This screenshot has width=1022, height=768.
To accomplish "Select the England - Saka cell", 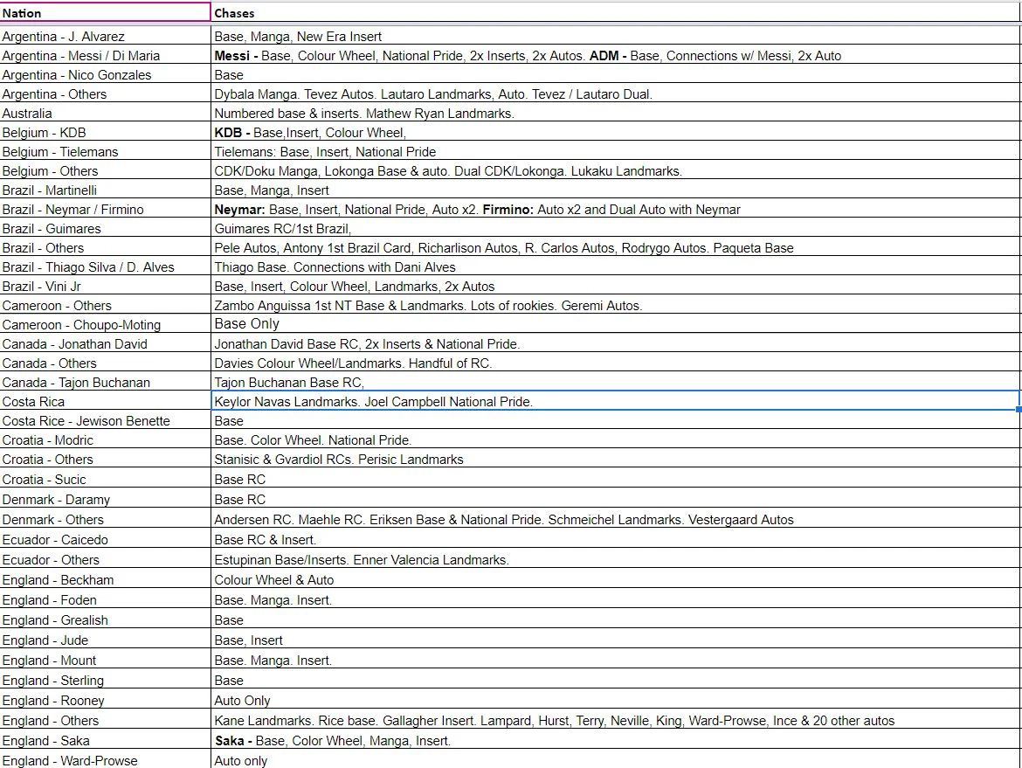I will [x=105, y=741].
